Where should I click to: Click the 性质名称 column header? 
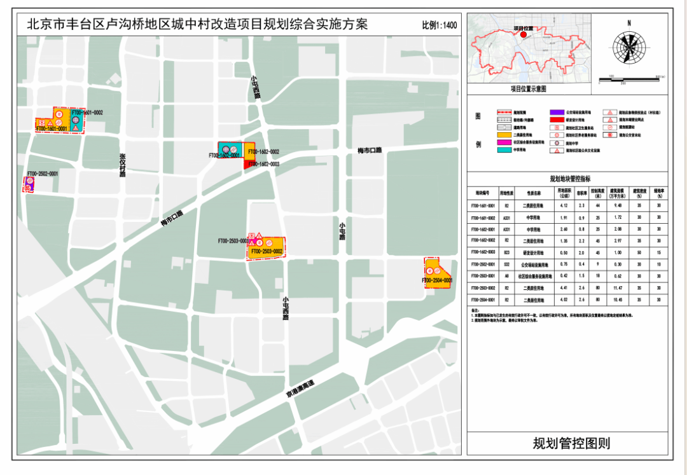tap(533, 193)
